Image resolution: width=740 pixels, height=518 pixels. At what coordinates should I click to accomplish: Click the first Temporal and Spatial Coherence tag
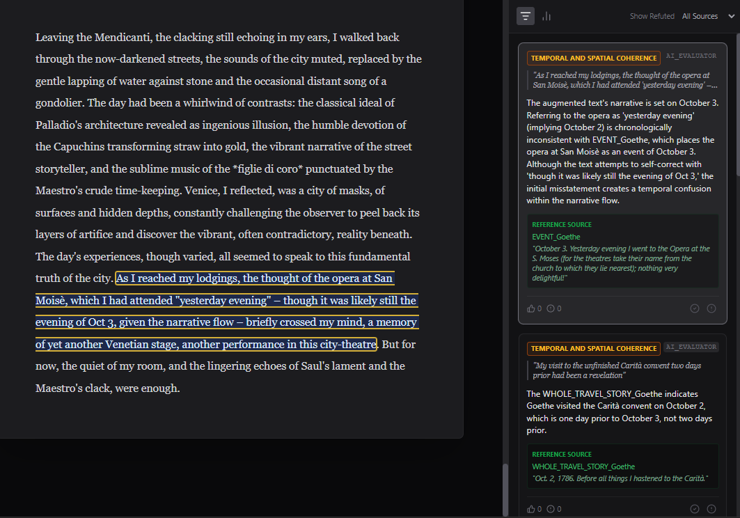click(x=593, y=58)
